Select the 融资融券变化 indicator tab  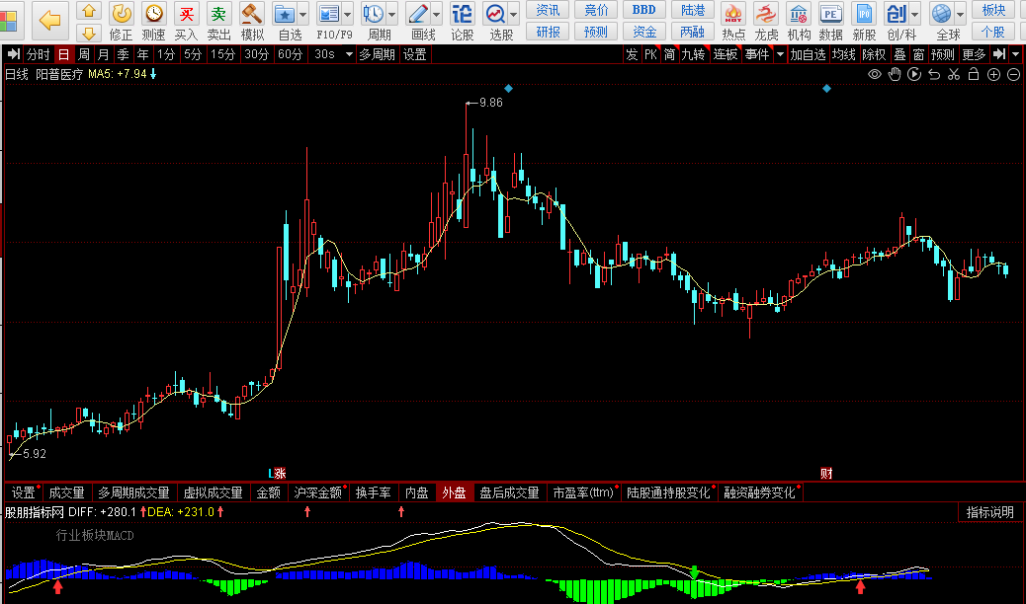pyautogui.click(x=760, y=492)
